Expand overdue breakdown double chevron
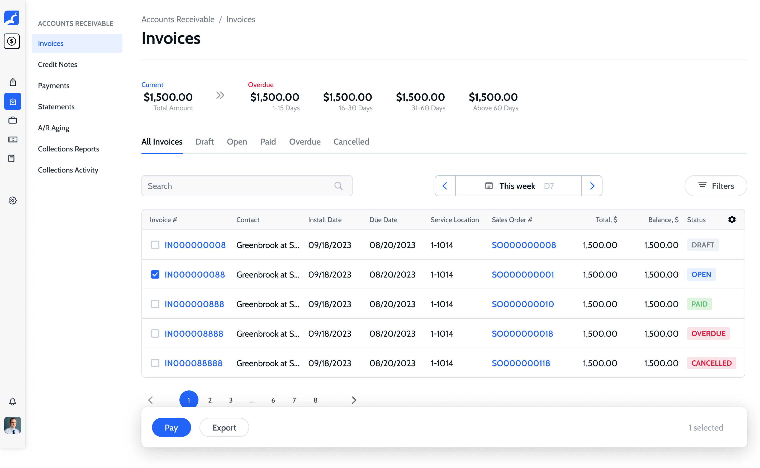This screenshot has width=760, height=468. coord(220,95)
